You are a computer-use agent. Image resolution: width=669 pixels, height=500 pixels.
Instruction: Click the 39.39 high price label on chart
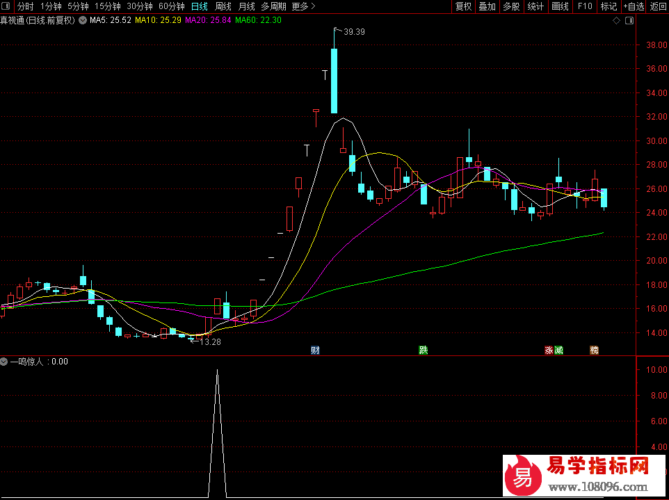click(x=354, y=32)
